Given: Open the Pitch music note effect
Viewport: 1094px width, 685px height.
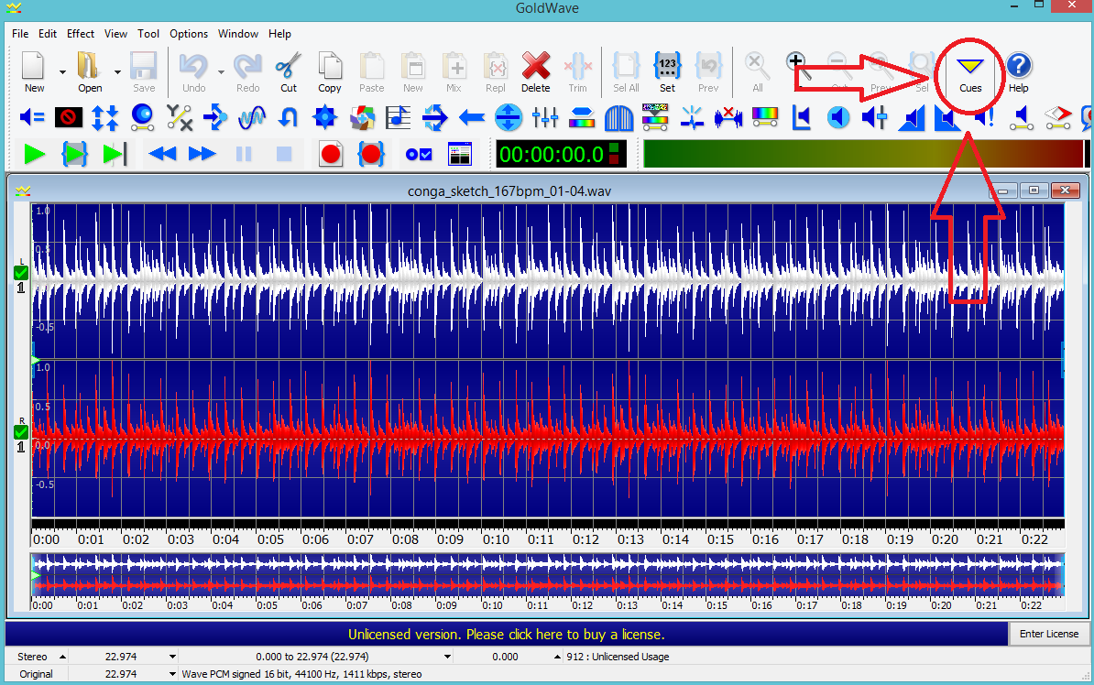Looking at the screenshot, I should click(x=398, y=117).
